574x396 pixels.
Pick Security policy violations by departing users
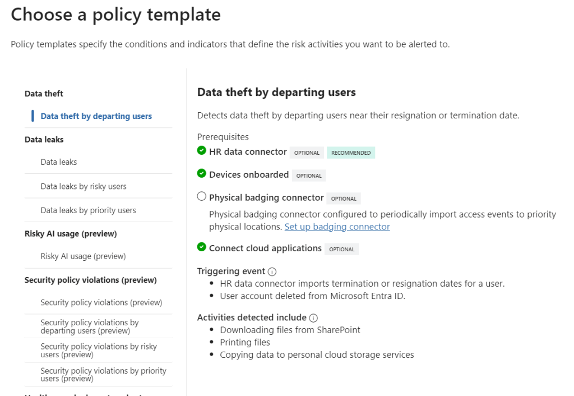pyautogui.click(x=90, y=326)
